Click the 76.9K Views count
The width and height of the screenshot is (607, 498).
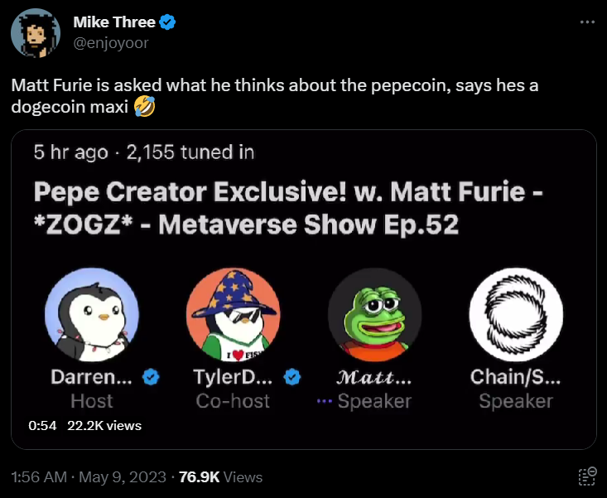point(220,476)
